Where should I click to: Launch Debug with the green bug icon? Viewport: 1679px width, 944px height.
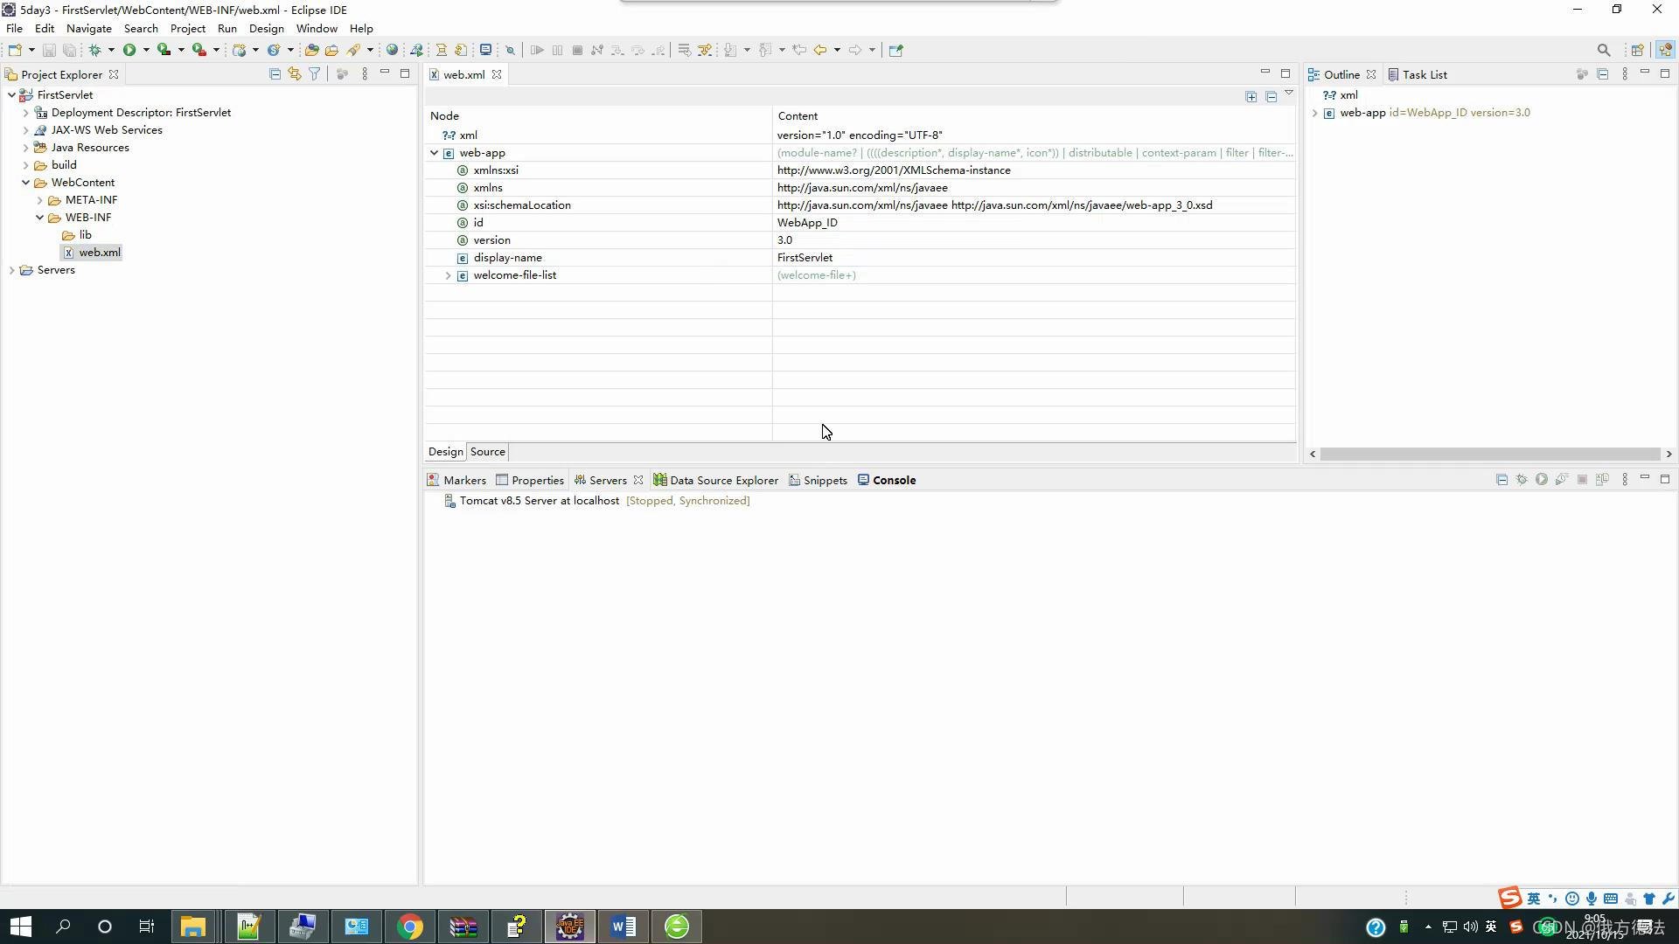pos(94,50)
